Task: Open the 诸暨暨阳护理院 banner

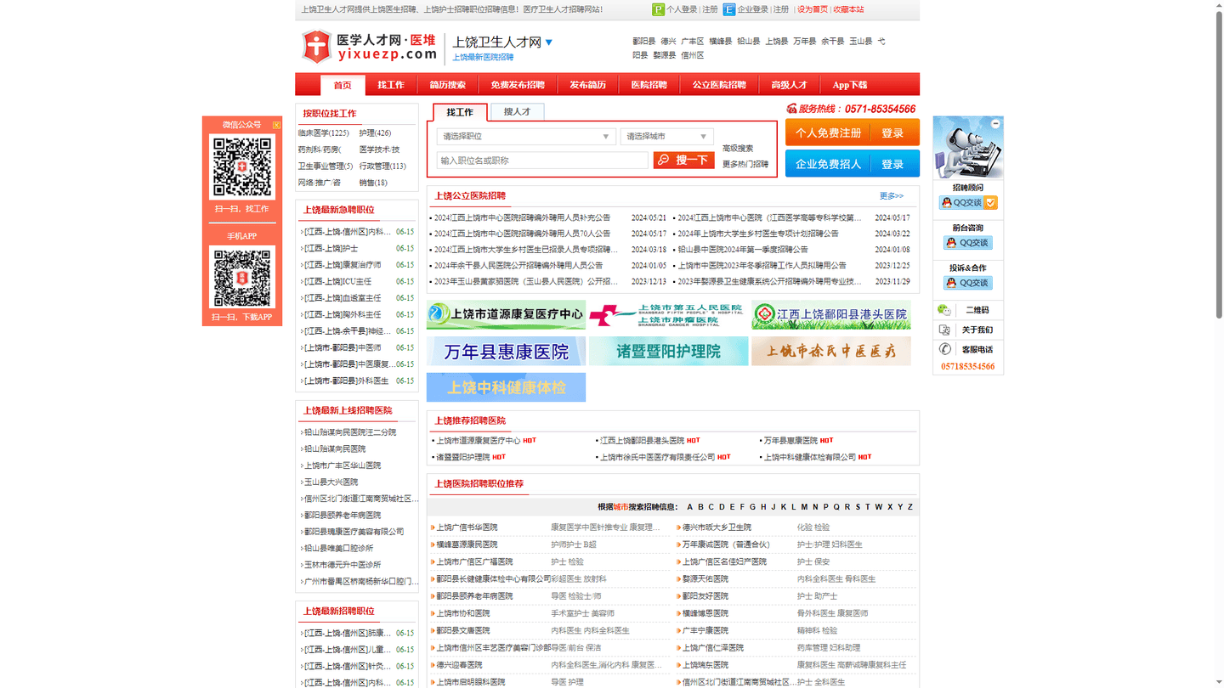Action: 669,352
